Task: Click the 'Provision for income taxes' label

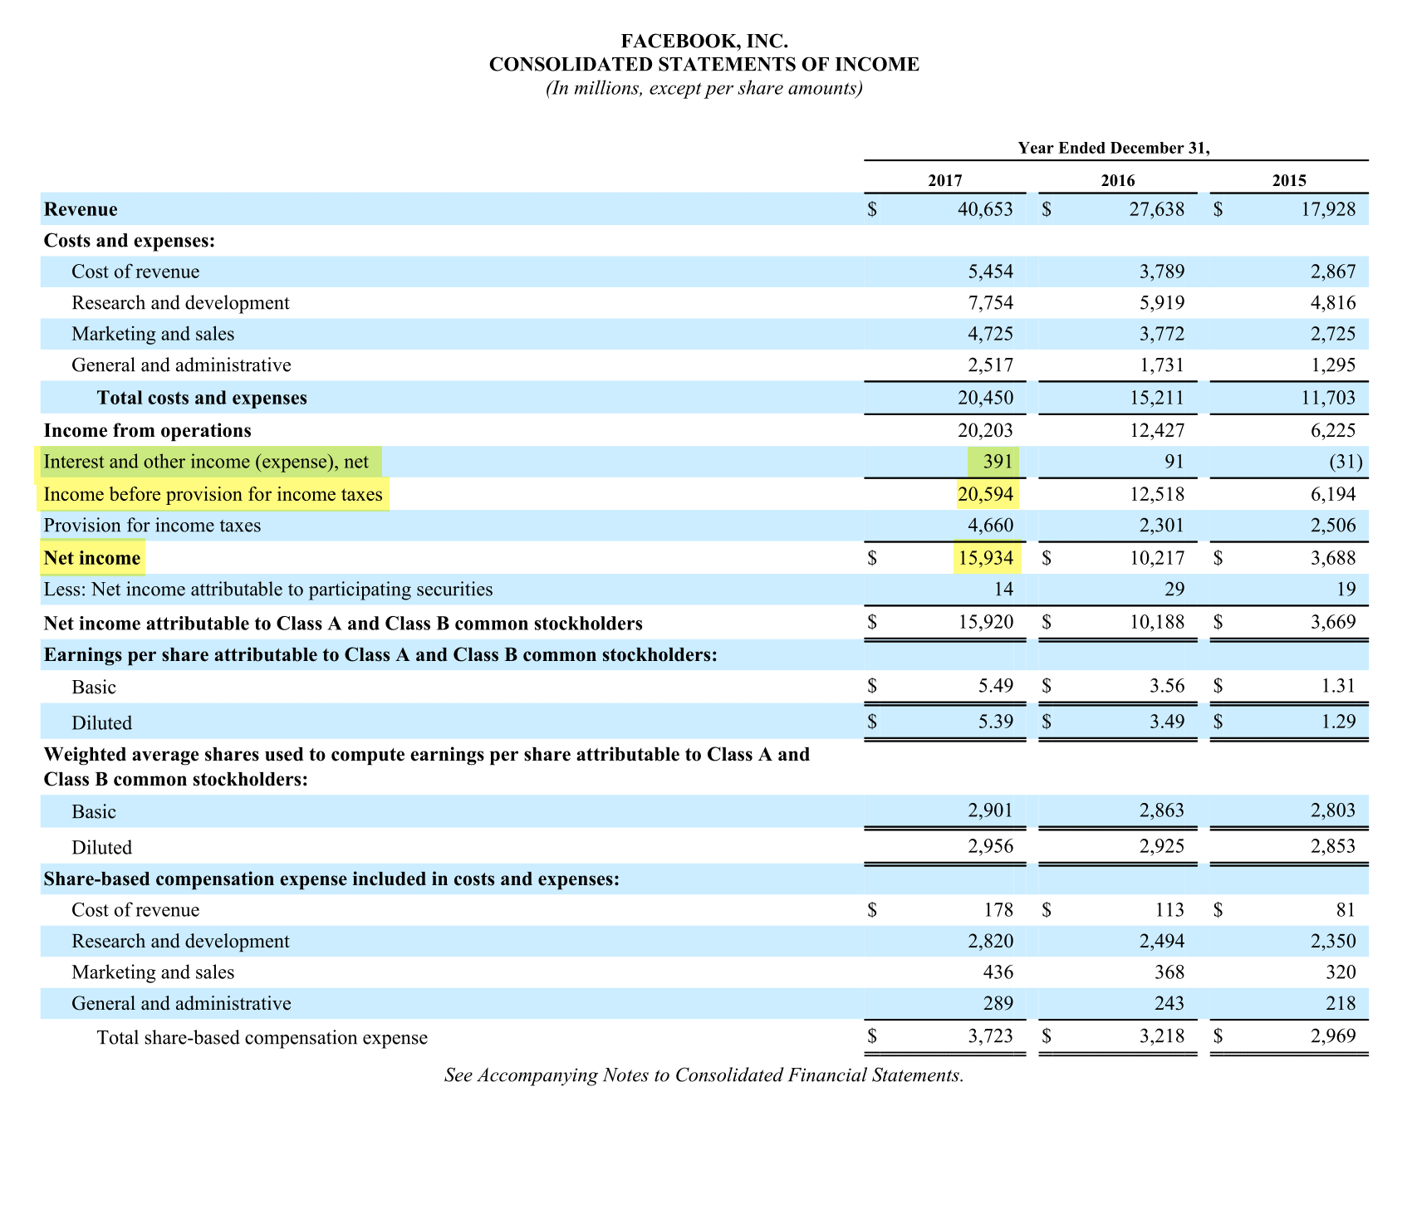Action: coord(152,526)
